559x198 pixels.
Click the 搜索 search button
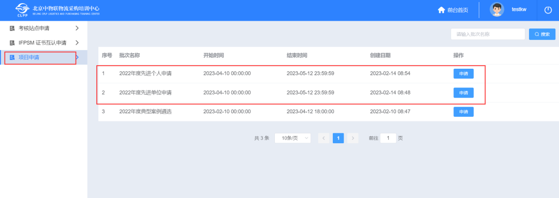542,34
